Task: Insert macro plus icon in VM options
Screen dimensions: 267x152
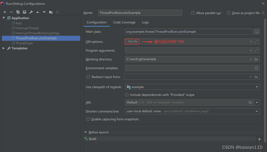Action: coord(251,42)
